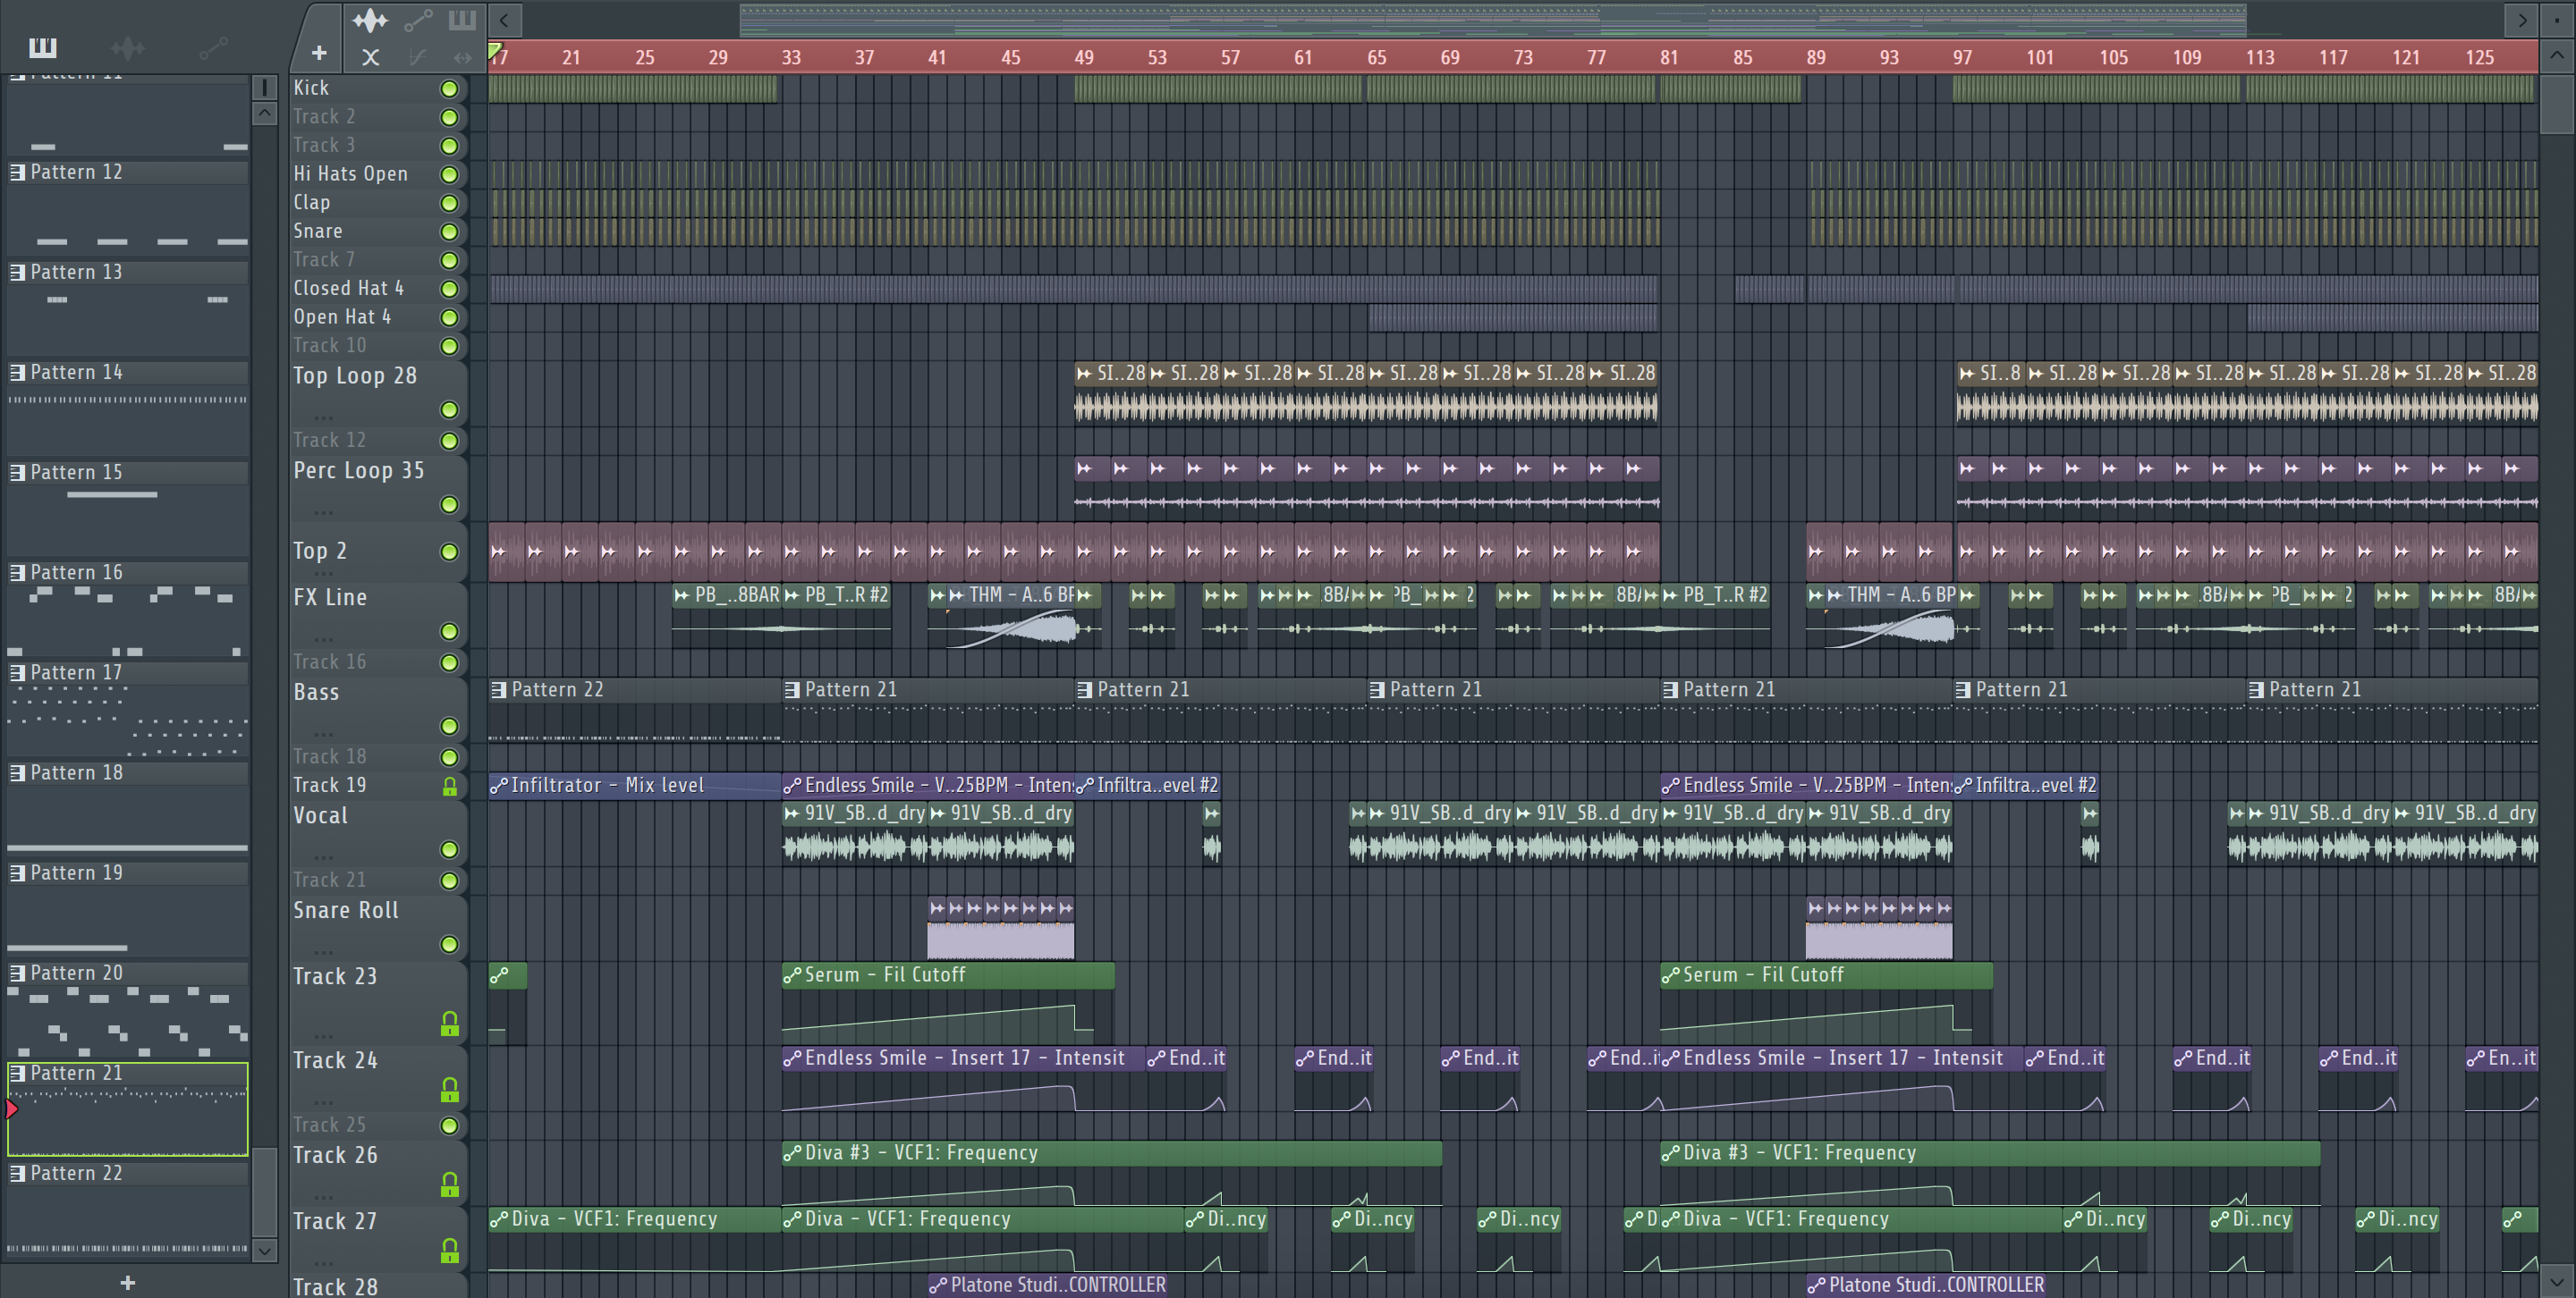Click the plus button in playlist header tab

click(x=319, y=53)
